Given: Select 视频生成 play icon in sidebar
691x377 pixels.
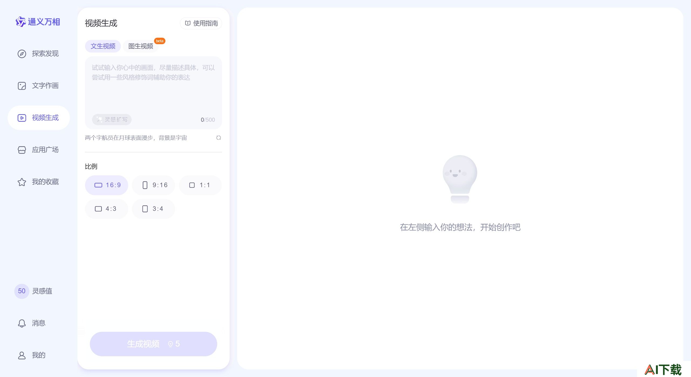Looking at the screenshot, I should [x=22, y=118].
